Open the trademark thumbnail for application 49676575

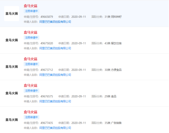click(12, 93)
